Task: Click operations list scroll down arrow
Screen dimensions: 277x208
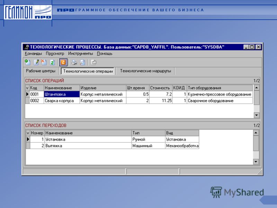Action: tap(257, 115)
